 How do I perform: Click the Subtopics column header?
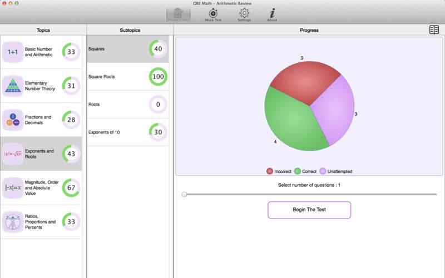(x=130, y=30)
